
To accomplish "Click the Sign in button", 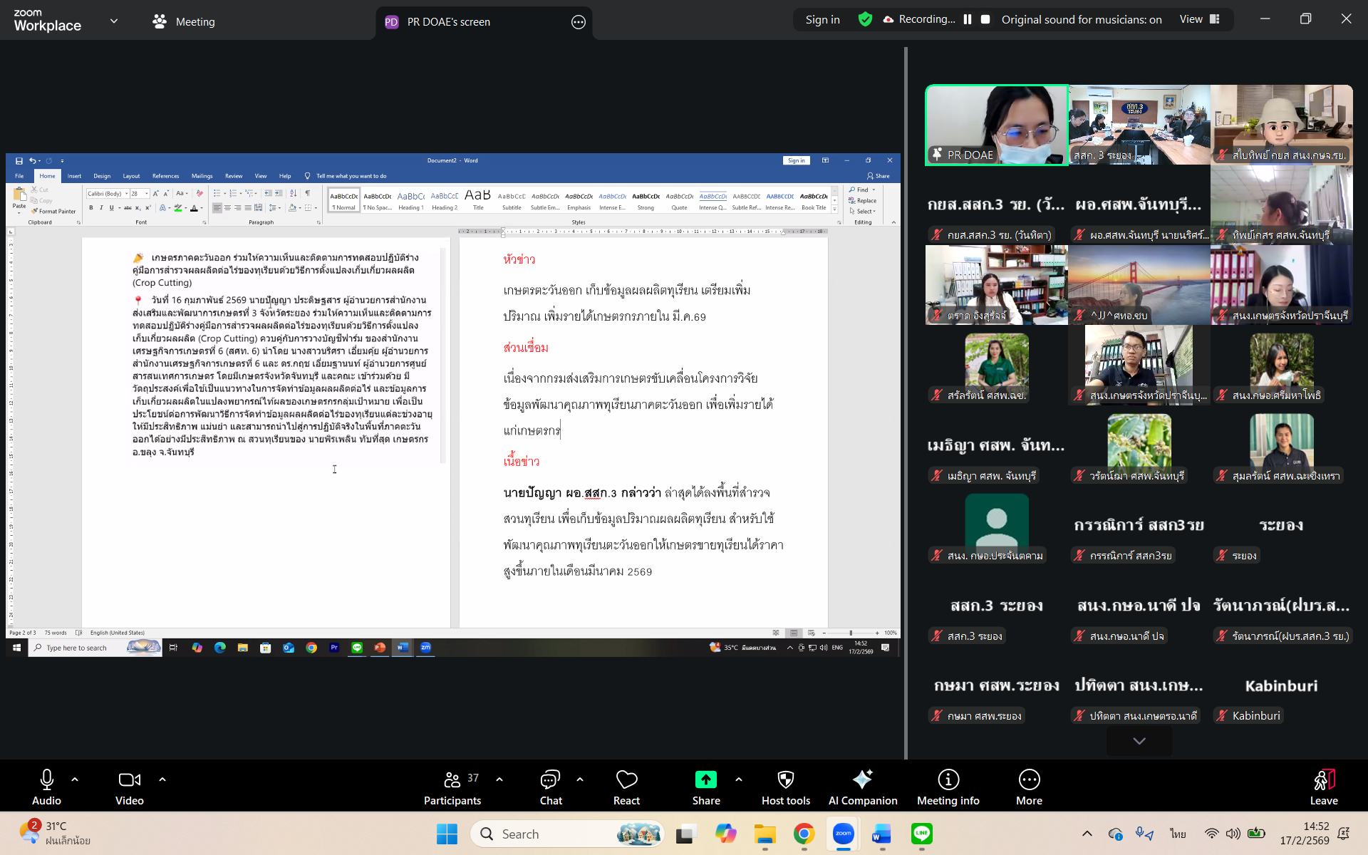I will pos(822,20).
